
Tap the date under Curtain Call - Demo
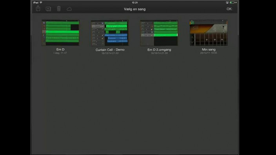point(110,53)
